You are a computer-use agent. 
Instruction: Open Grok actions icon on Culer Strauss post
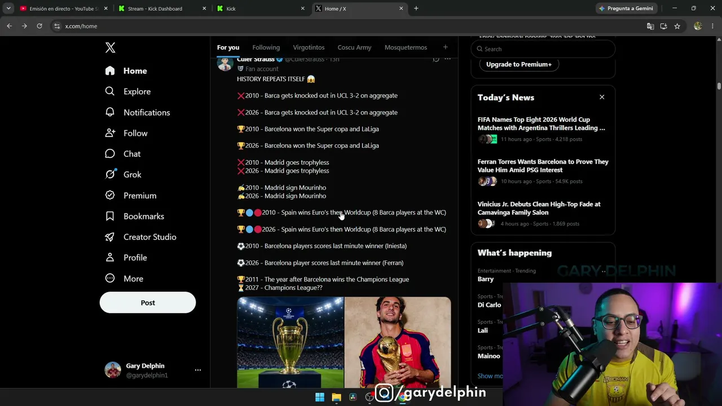pyautogui.click(x=436, y=59)
